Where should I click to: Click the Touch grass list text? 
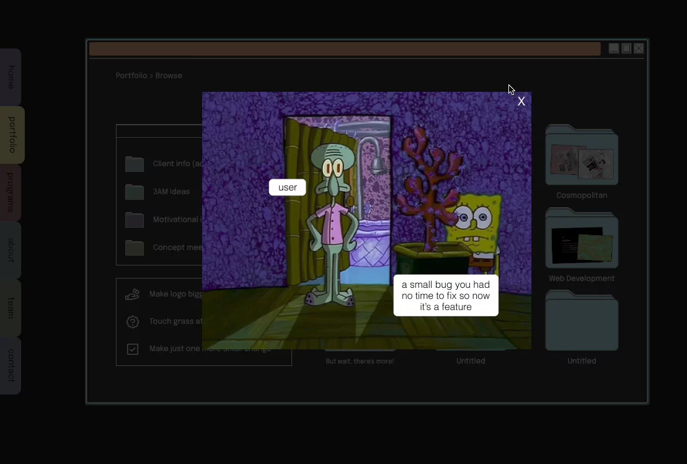coord(175,321)
